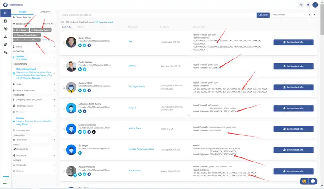Image resolution: width=324 pixels, height=189 pixels.
Task: Select checkbox for David's Zennoa row
Action: point(63,67)
